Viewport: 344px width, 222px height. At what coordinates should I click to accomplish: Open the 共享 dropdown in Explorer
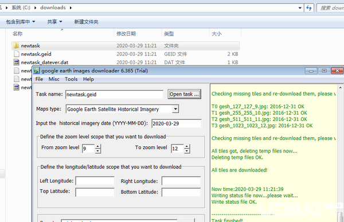[x=54, y=22]
